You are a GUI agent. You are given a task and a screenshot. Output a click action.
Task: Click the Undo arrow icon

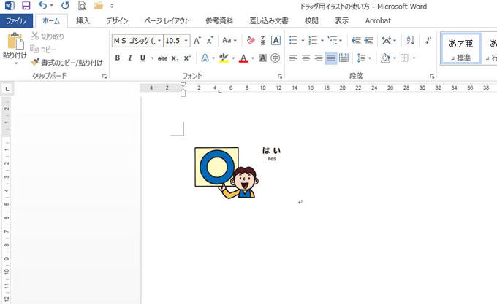coord(42,6)
